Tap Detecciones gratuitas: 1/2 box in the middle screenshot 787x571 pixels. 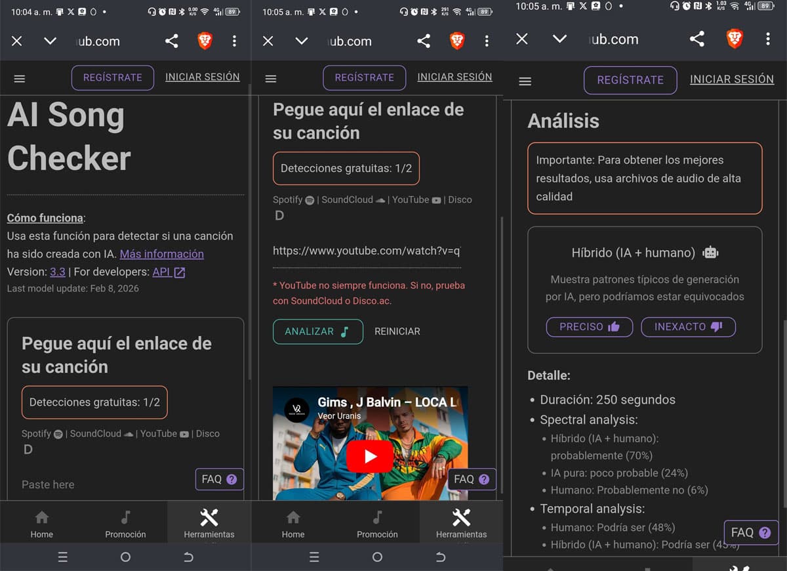pyautogui.click(x=346, y=169)
